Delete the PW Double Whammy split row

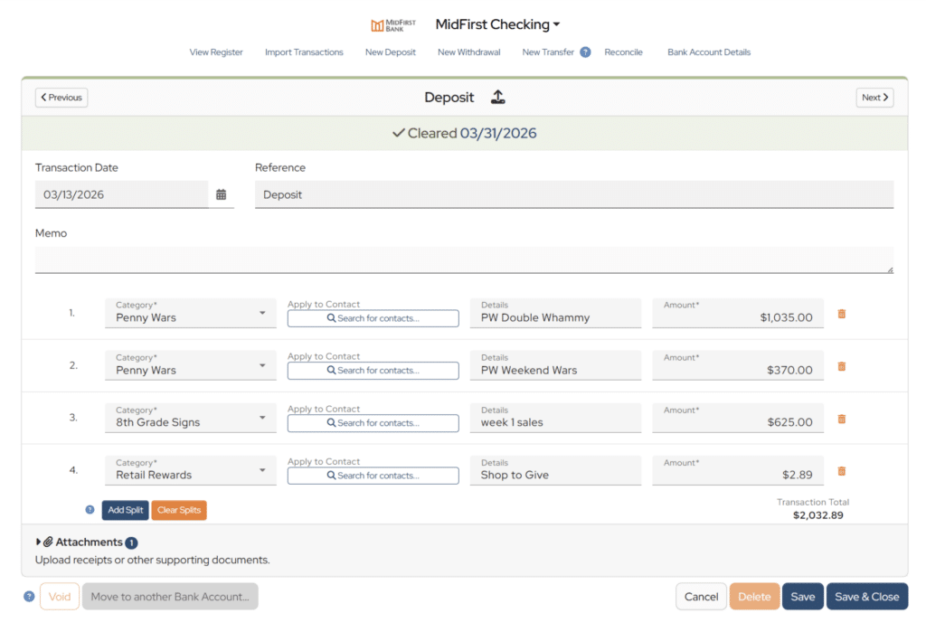(842, 314)
